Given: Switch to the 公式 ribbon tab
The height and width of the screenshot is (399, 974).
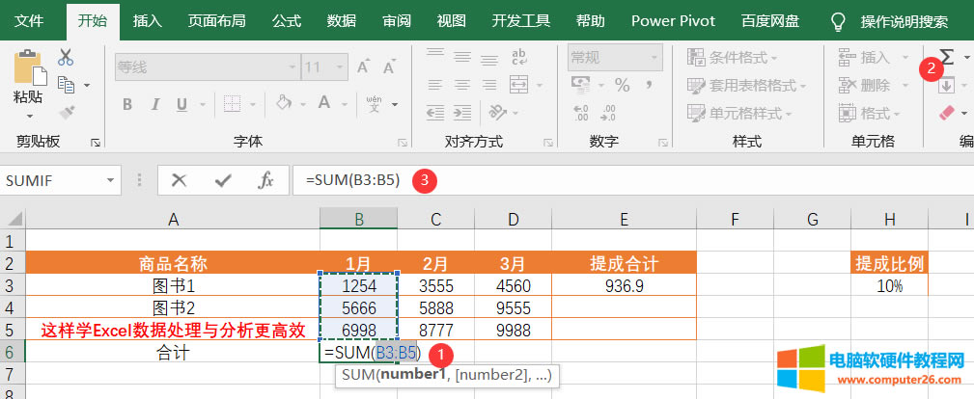Looking at the screenshot, I should coord(286,20).
